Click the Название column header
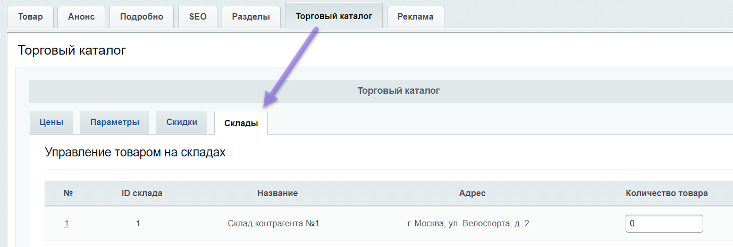This screenshot has height=247, width=733. [x=277, y=193]
